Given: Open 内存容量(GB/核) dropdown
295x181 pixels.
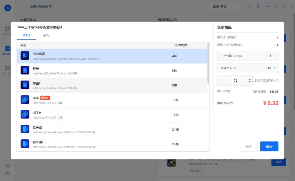Looking at the screenshot, I should (x=247, y=56).
